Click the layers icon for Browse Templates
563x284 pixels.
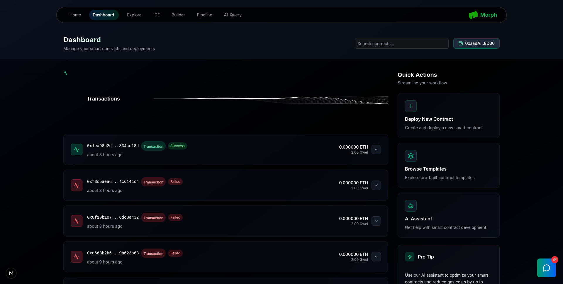411,156
